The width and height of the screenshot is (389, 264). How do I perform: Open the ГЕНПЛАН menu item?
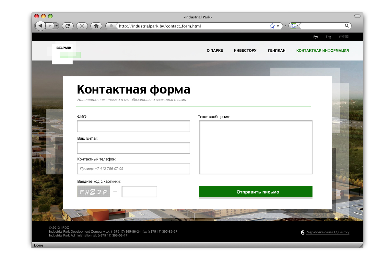tap(277, 51)
